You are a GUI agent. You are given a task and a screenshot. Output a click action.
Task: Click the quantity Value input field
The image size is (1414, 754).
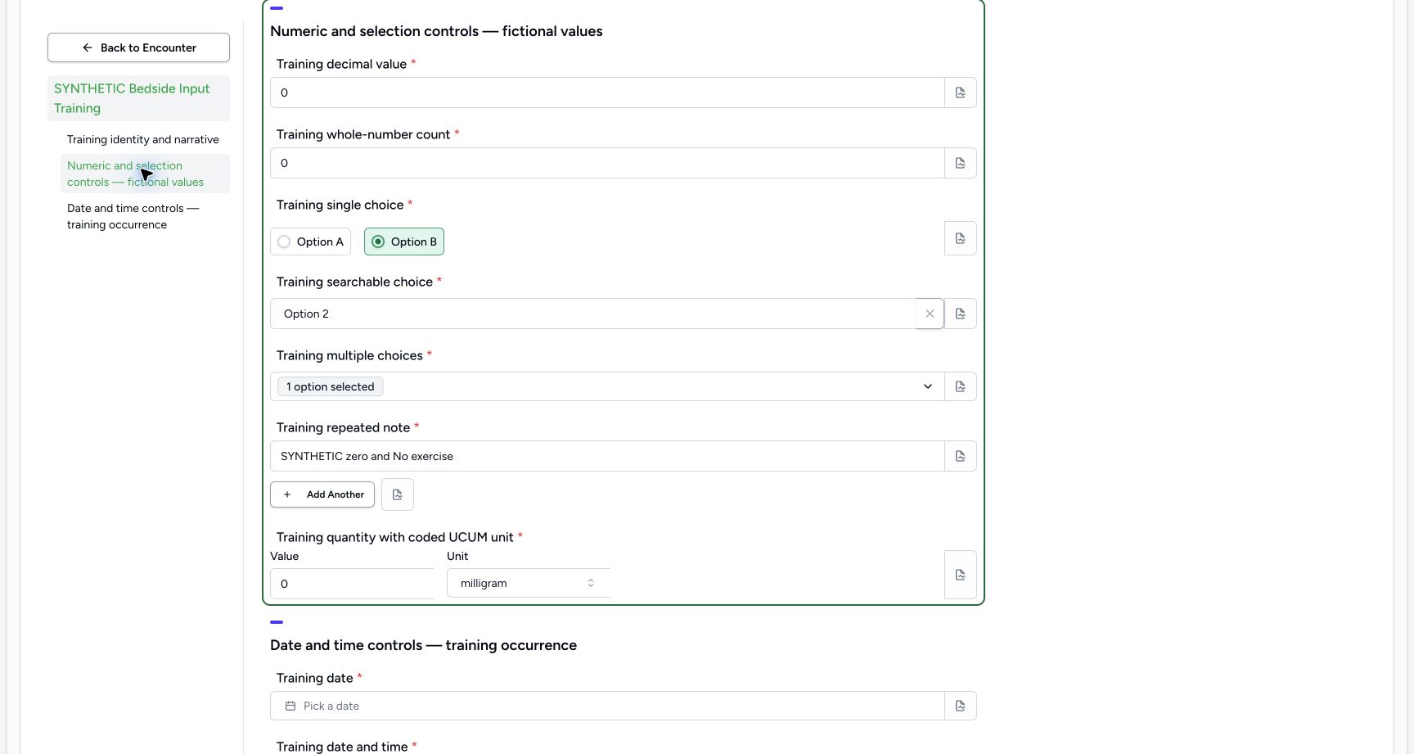tap(353, 584)
